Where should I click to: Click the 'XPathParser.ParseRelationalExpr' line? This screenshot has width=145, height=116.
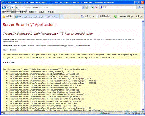(45, 99)
